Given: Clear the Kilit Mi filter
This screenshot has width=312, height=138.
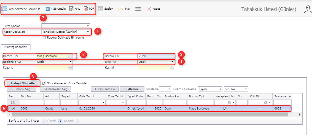Looking at the screenshot, I should tap(265, 103).
